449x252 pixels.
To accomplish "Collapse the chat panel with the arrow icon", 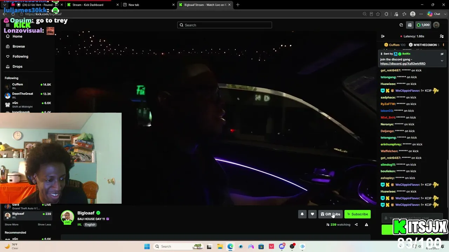I will pos(383,36).
